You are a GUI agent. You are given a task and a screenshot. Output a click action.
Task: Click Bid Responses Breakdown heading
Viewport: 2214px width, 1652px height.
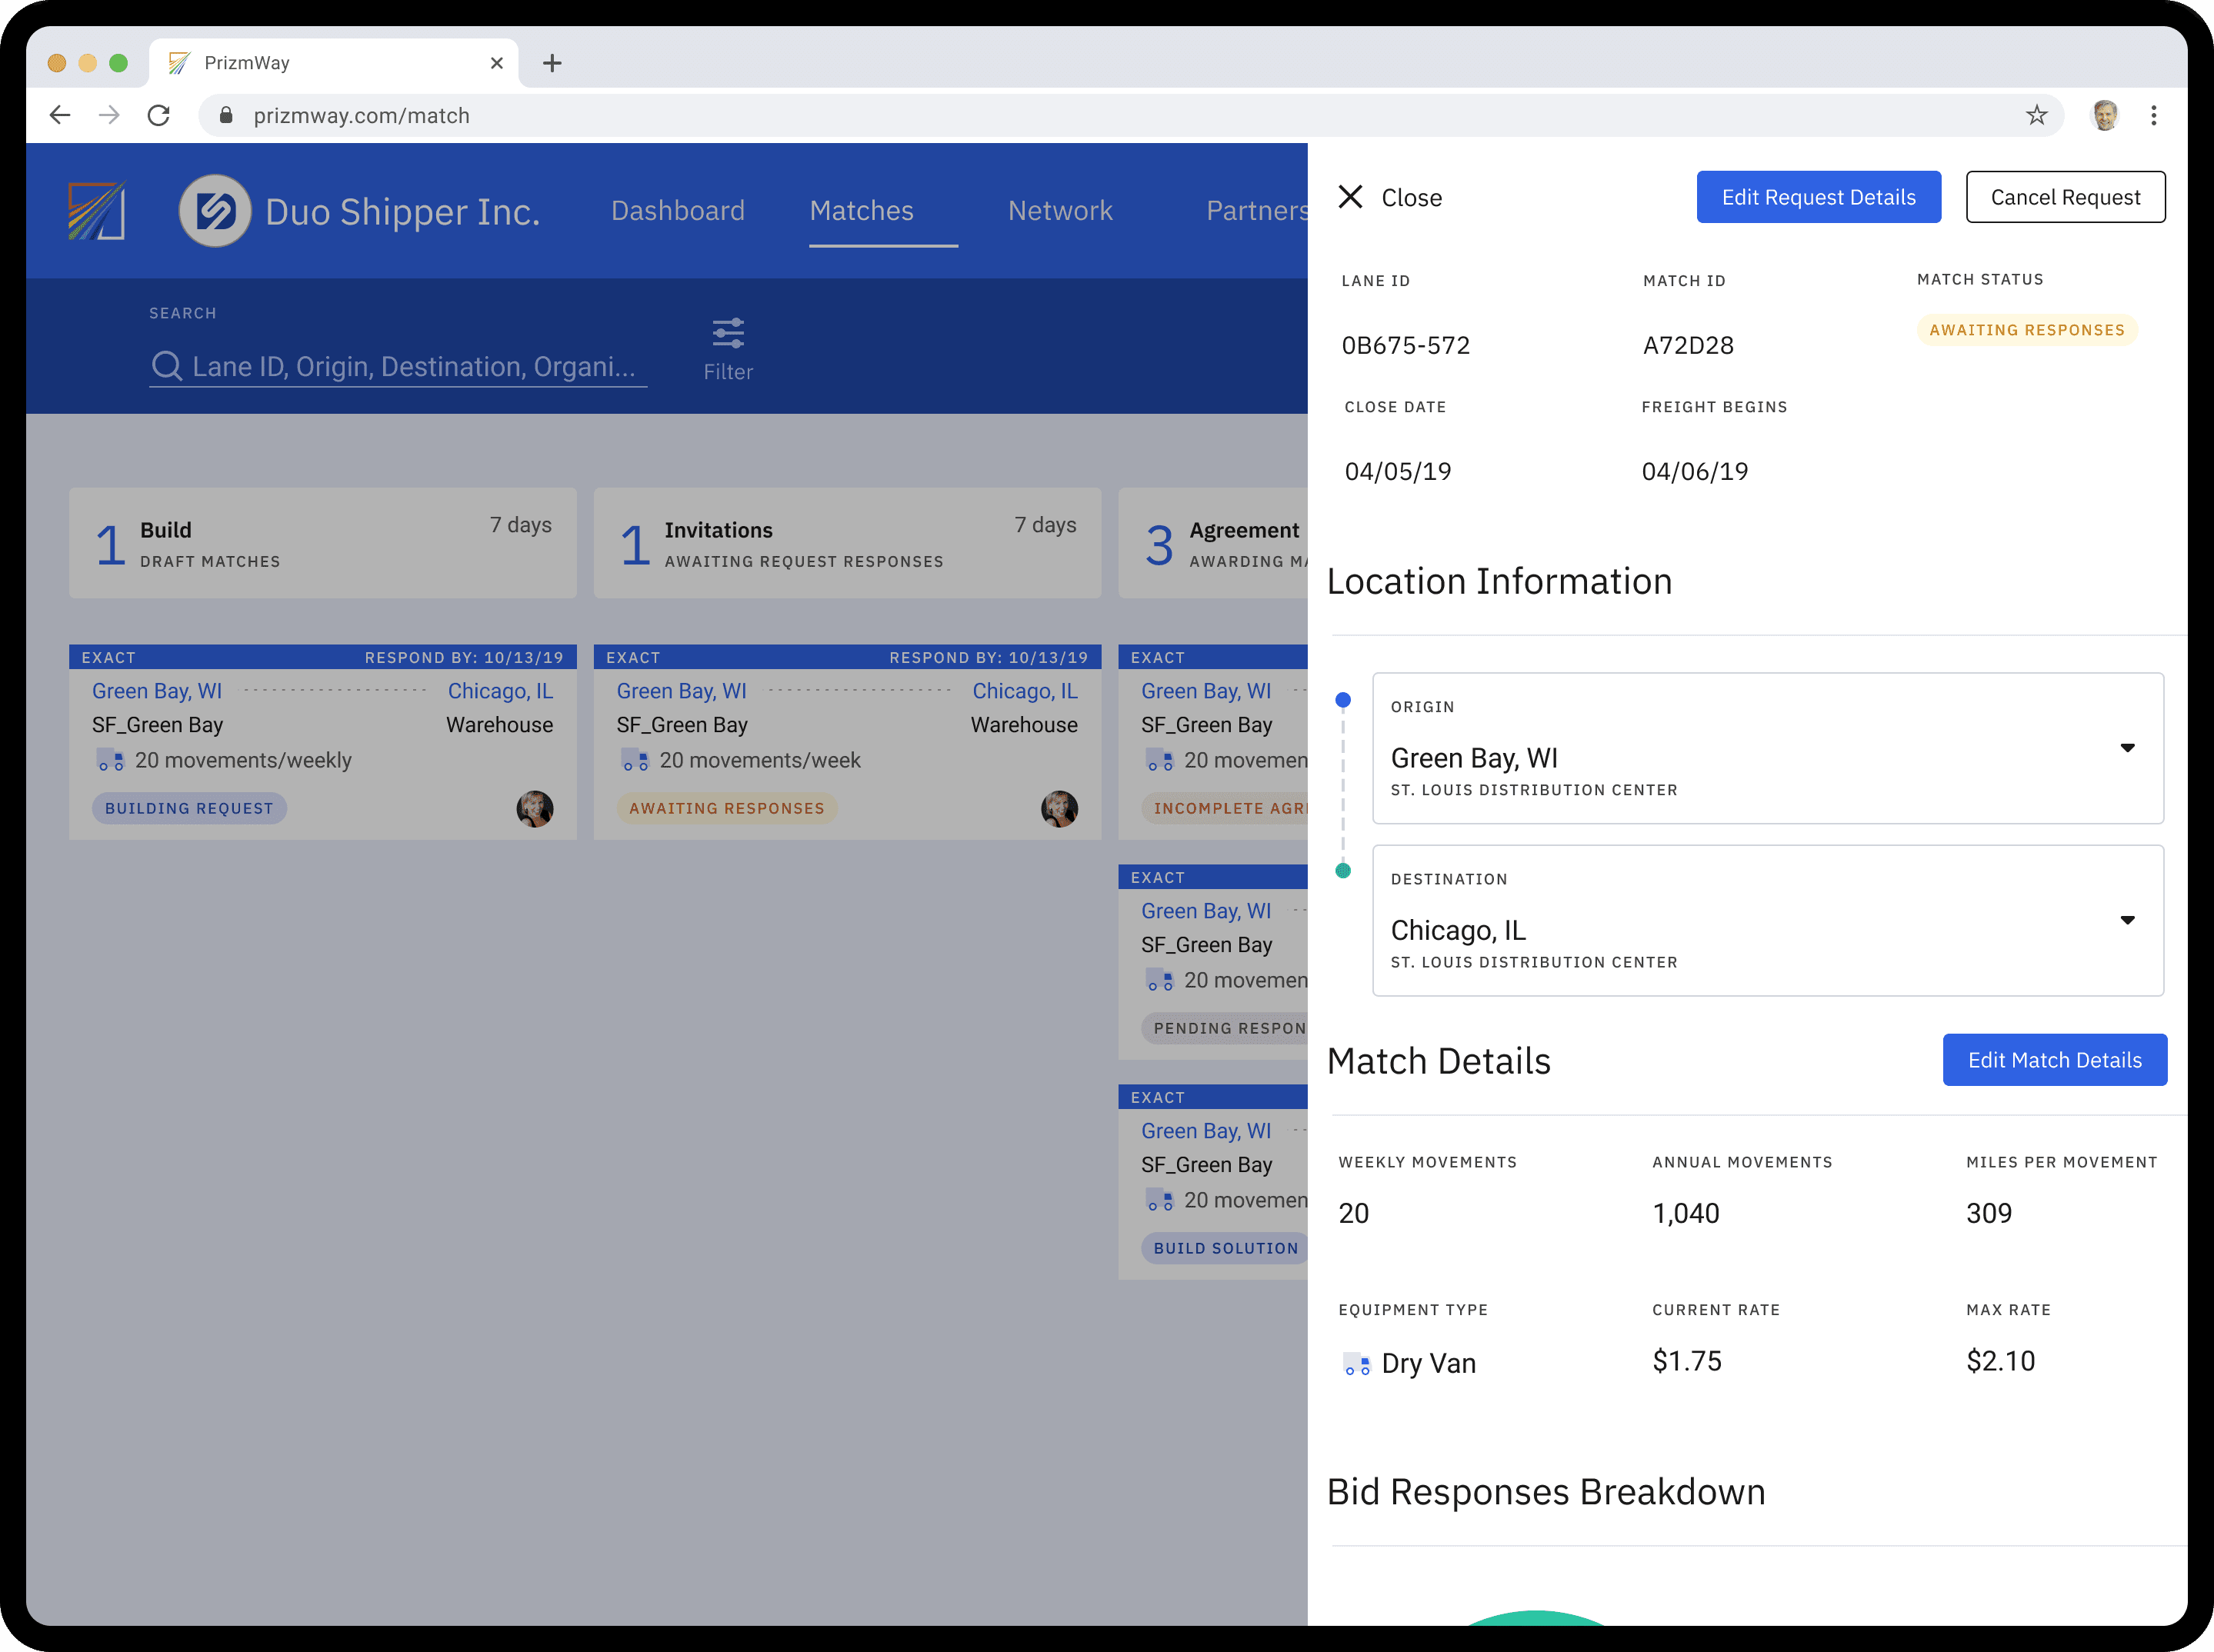point(1546,1491)
